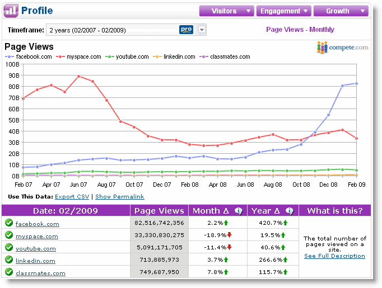The image size is (382, 288).
Task: Open the Engagement dropdown menu
Action: tap(283, 11)
